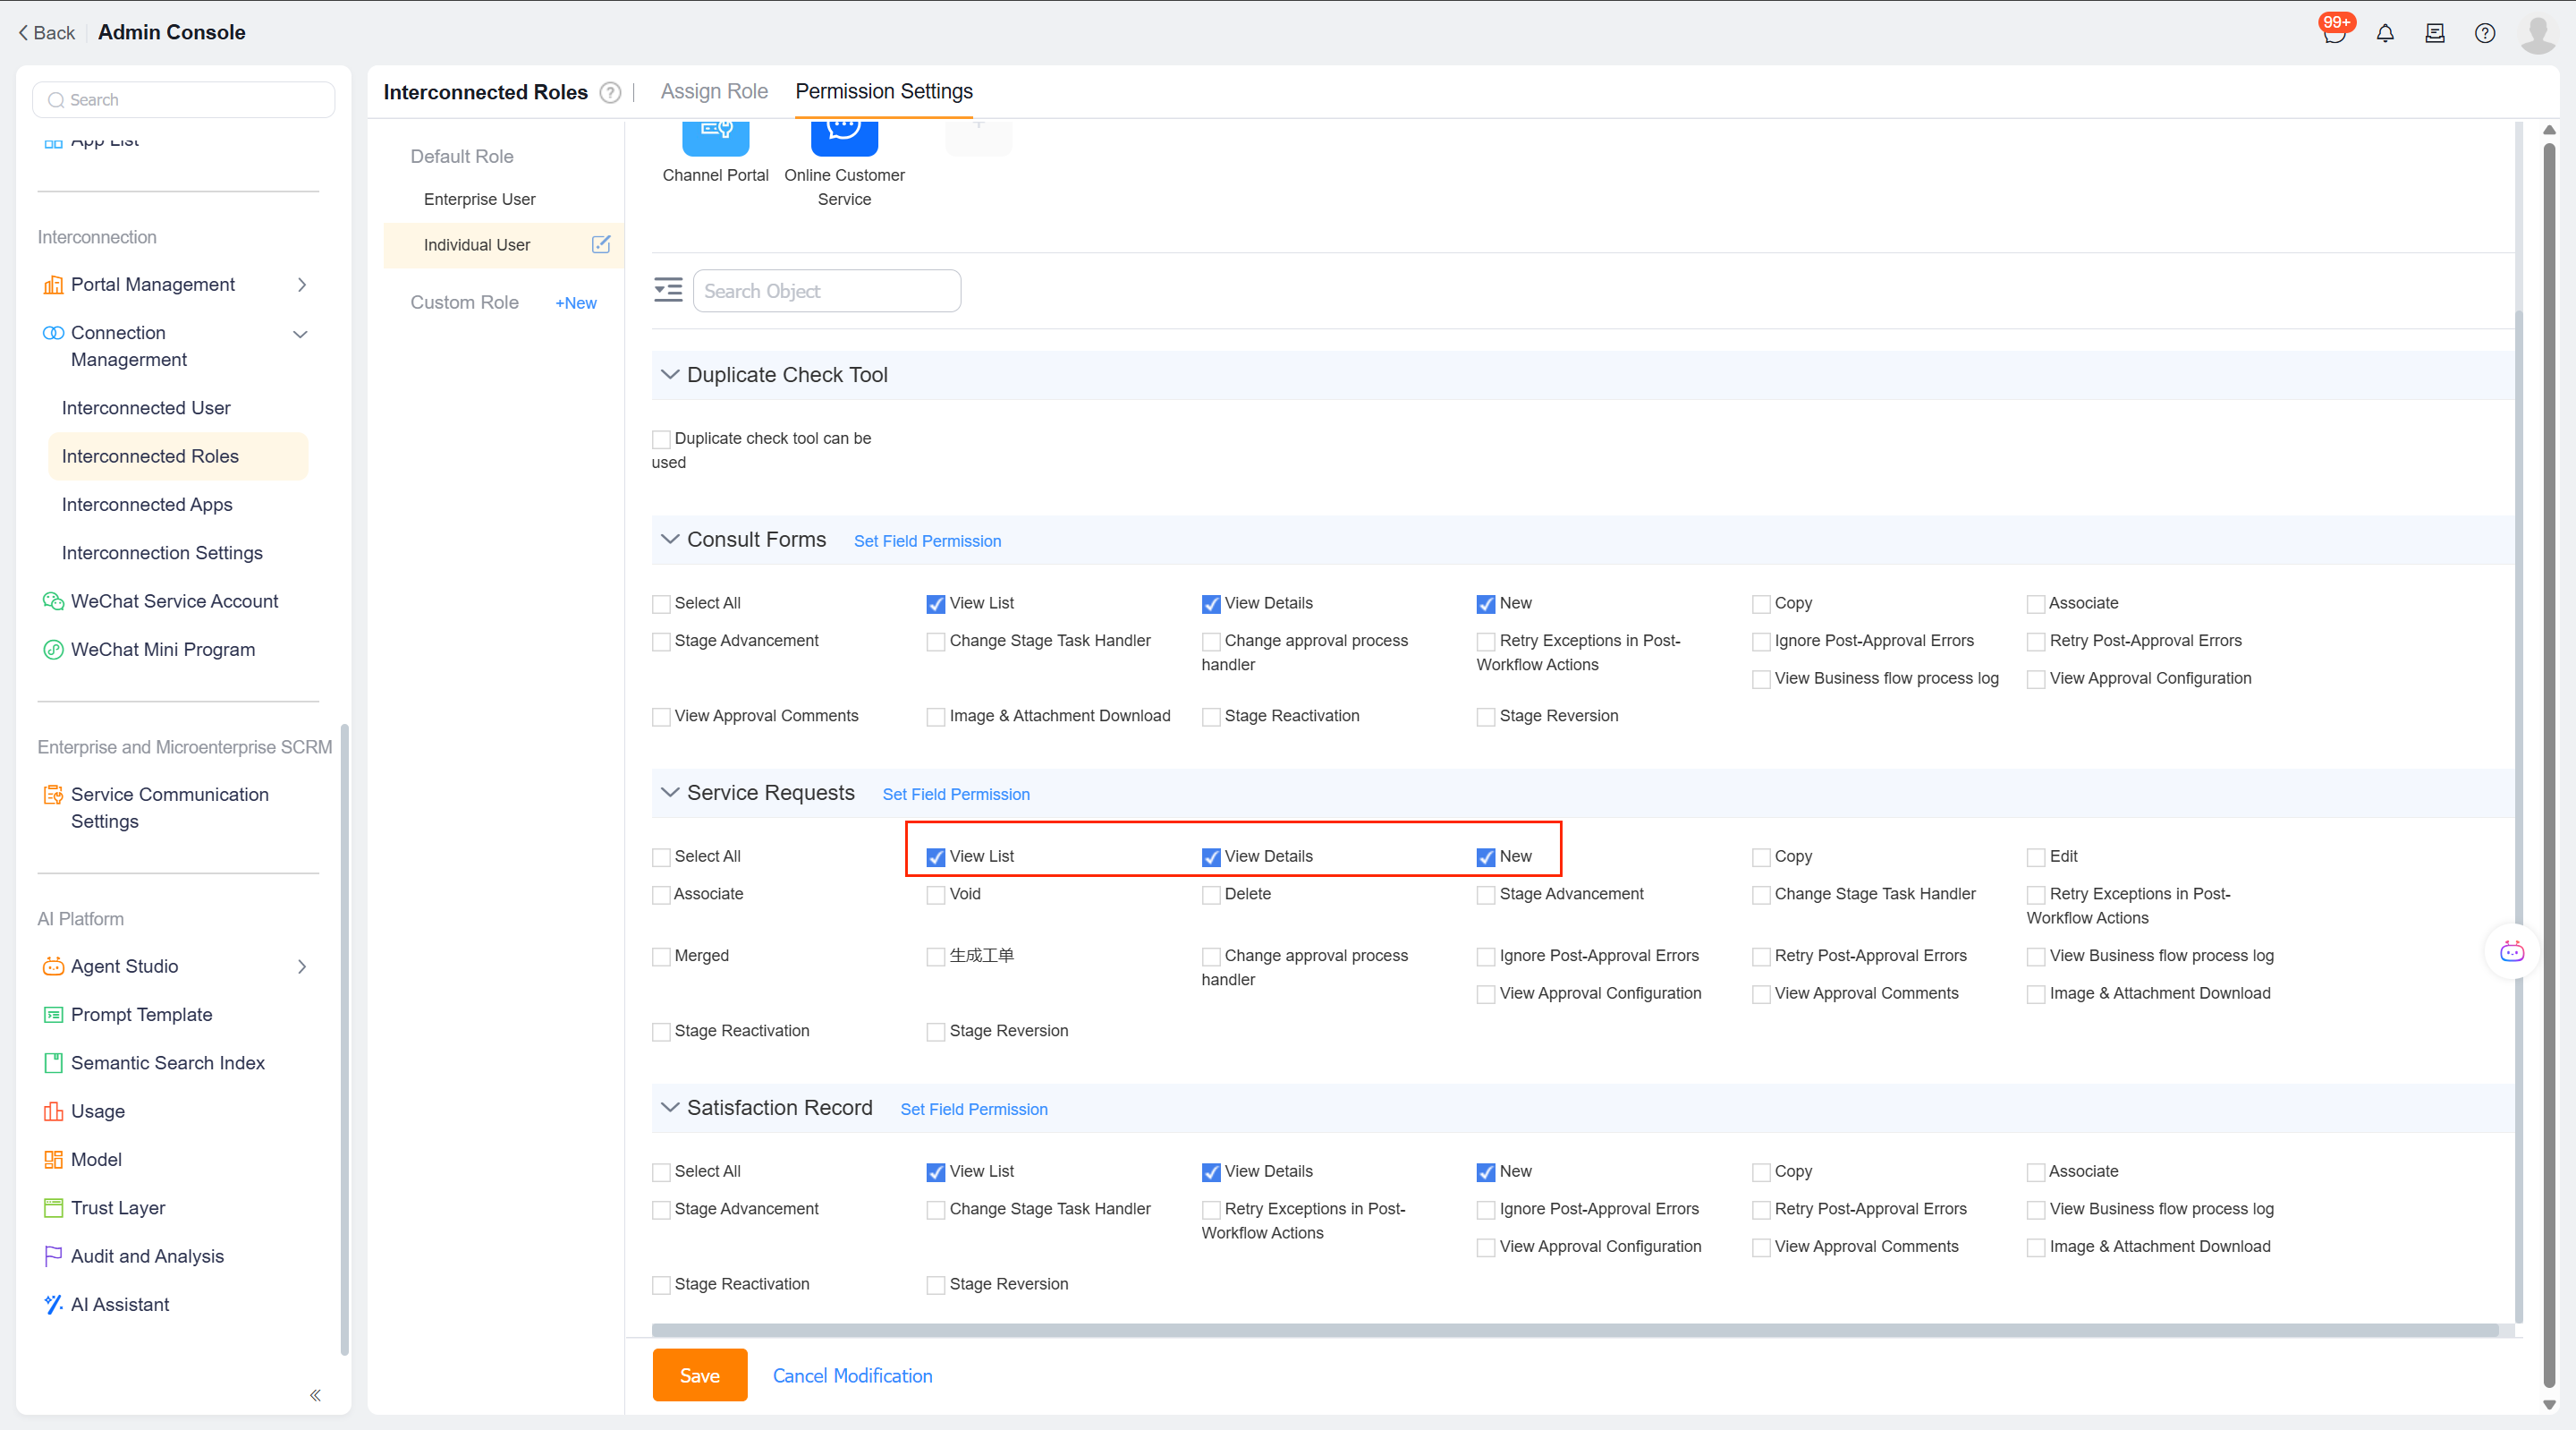Image resolution: width=2576 pixels, height=1430 pixels.
Task: Open Set Field Permission for Satisfaction Record
Action: (x=974, y=1110)
